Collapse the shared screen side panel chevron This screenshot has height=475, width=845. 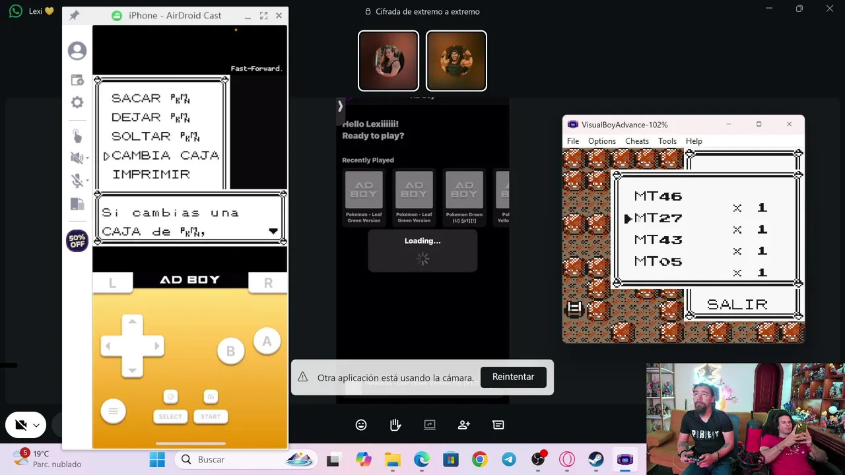pyautogui.click(x=340, y=106)
